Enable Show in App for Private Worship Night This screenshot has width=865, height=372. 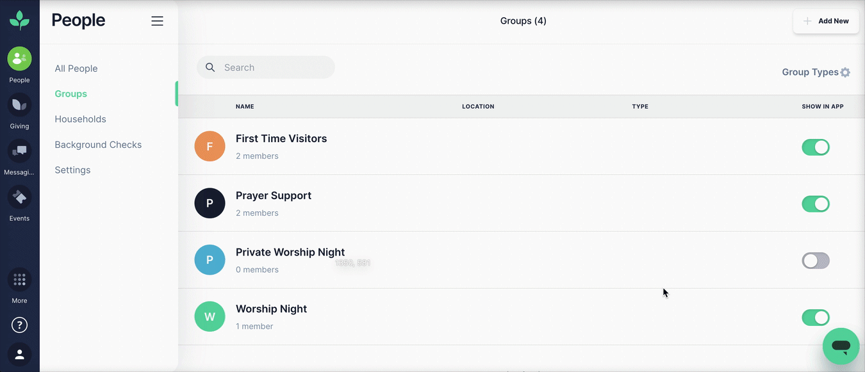816,261
